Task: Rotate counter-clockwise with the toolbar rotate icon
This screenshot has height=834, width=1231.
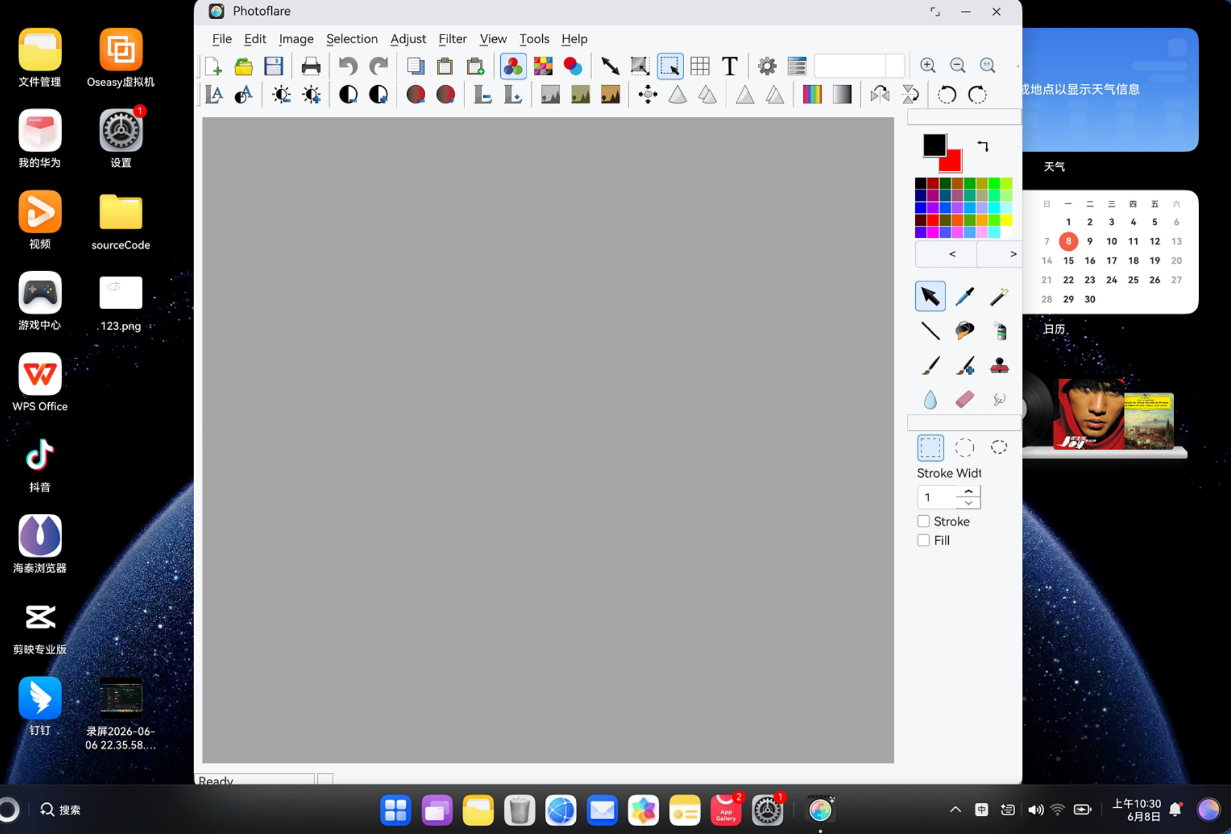Action: click(947, 95)
